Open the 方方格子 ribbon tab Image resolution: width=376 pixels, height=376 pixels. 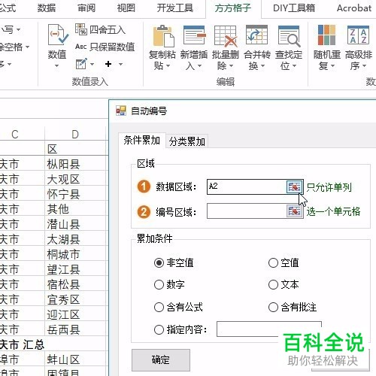coord(233,8)
